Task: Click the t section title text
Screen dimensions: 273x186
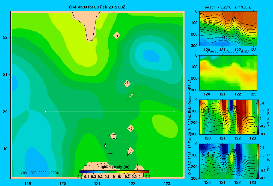Action: (x=227, y=7)
